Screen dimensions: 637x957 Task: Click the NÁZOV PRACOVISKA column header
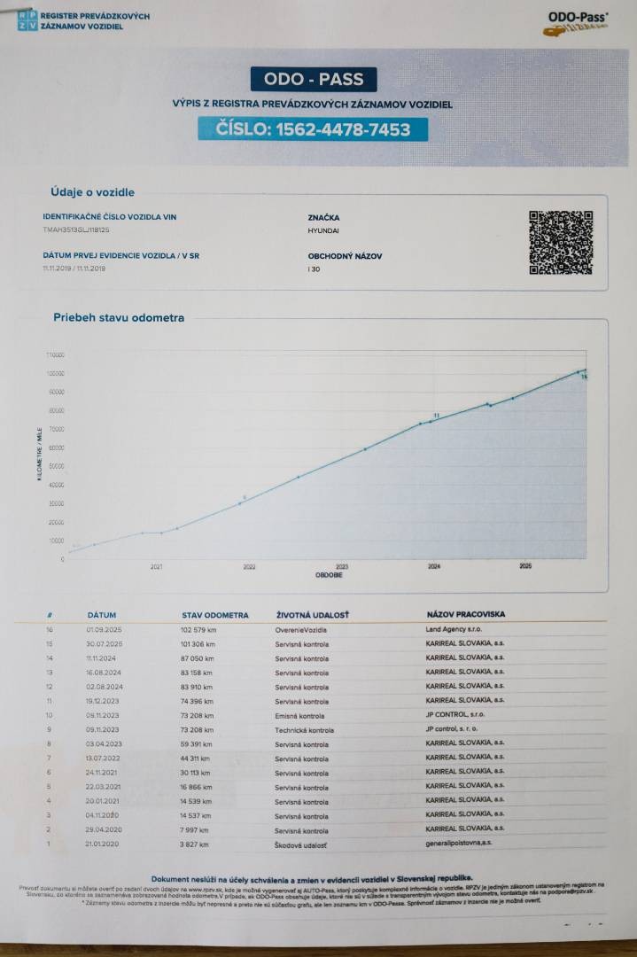click(465, 614)
